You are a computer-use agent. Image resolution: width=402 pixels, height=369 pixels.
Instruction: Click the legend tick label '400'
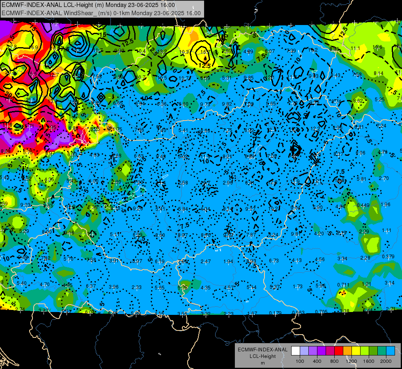pyautogui.click(x=317, y=361)
